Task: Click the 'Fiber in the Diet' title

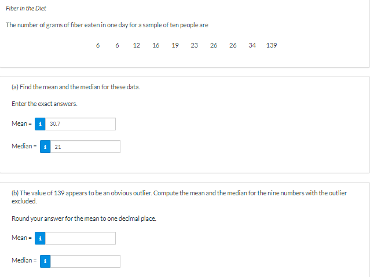Action: tap(26, 9)
